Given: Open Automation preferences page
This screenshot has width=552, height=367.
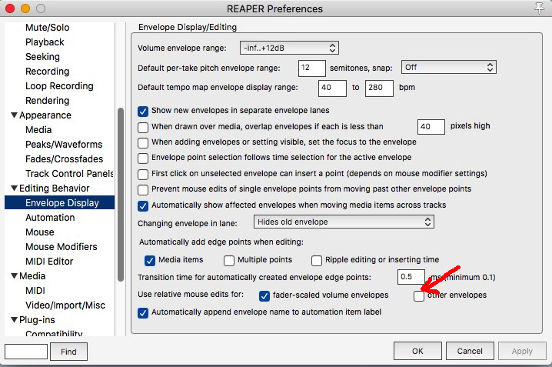Looking at the screenshot, I should pyautogui.click(x=50, y=218).
